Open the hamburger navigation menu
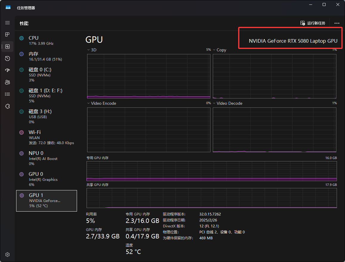Image resolution: width=345 pixels, height=262 pixels. tap(7, 23)
